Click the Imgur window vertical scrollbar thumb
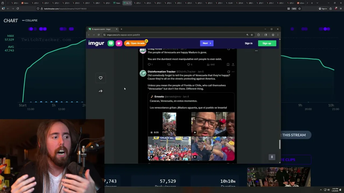344x193 pixels. [x=280, y=144]
